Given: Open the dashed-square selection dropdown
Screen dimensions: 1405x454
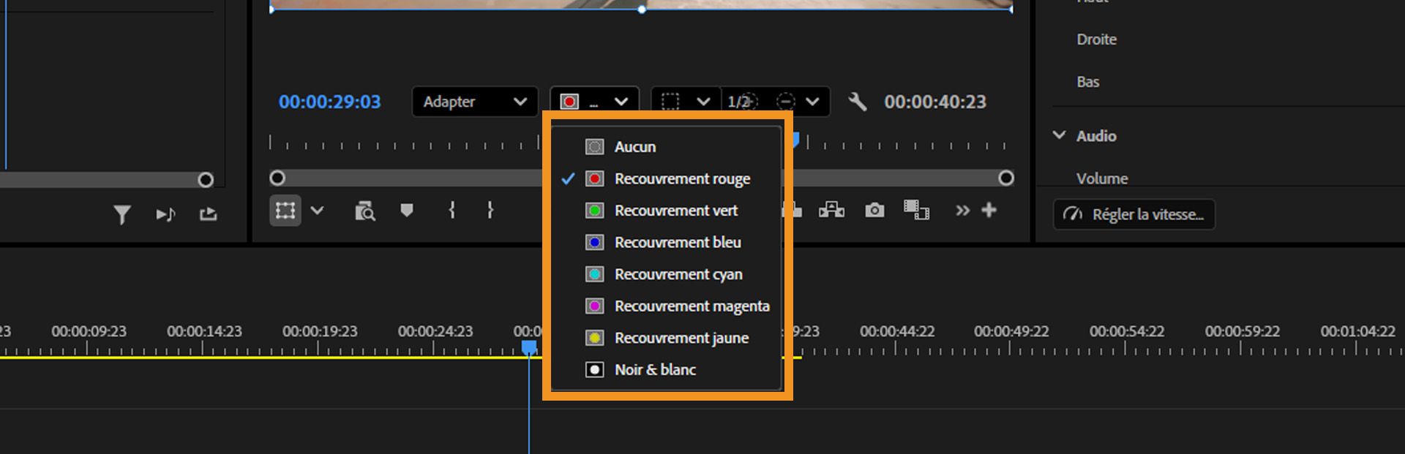Looking at the screenshot, I should coord(686,102).
